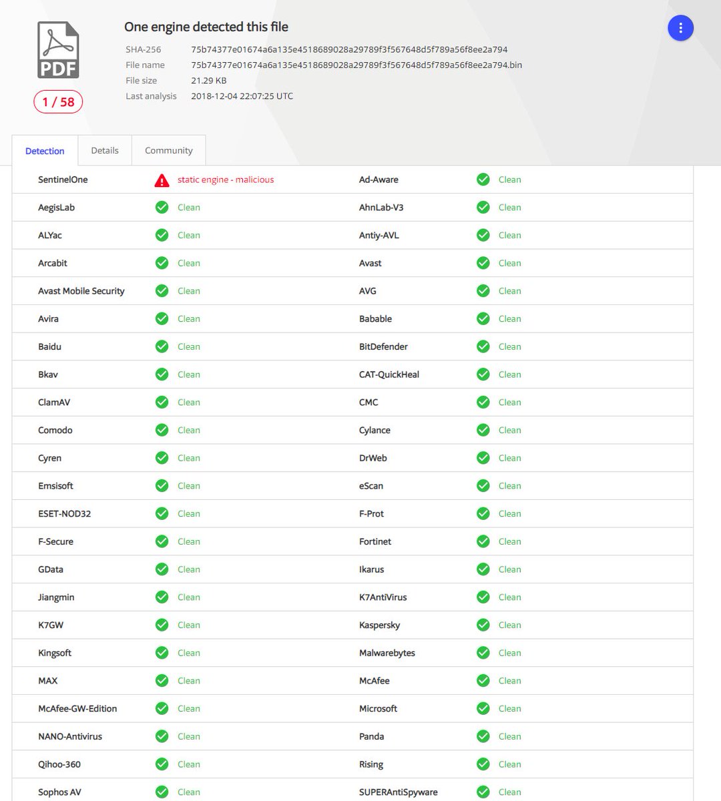Click the NANO-Antivirus engine name
The height and width of the screenshot is (801, 721).
(x=70, y=736)
